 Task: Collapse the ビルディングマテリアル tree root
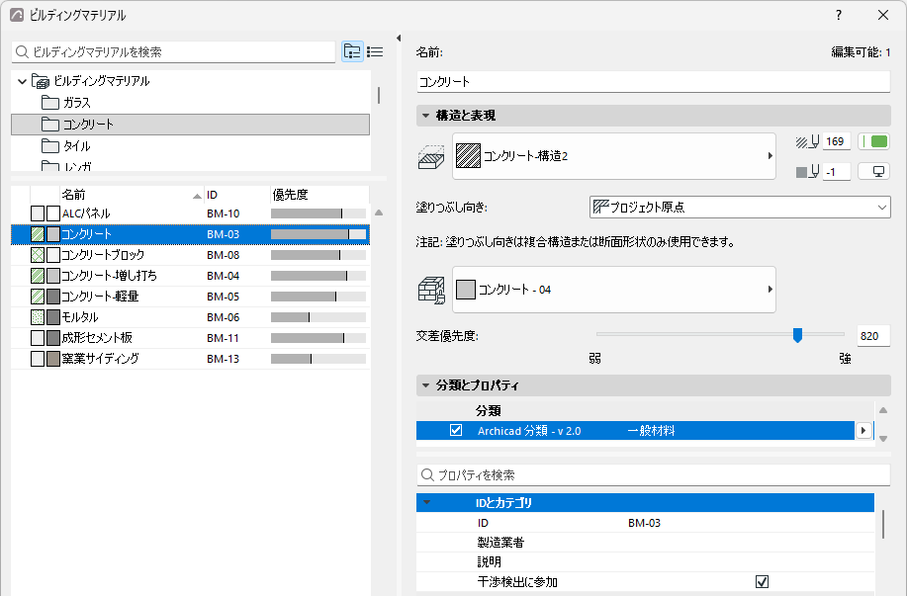22,81
